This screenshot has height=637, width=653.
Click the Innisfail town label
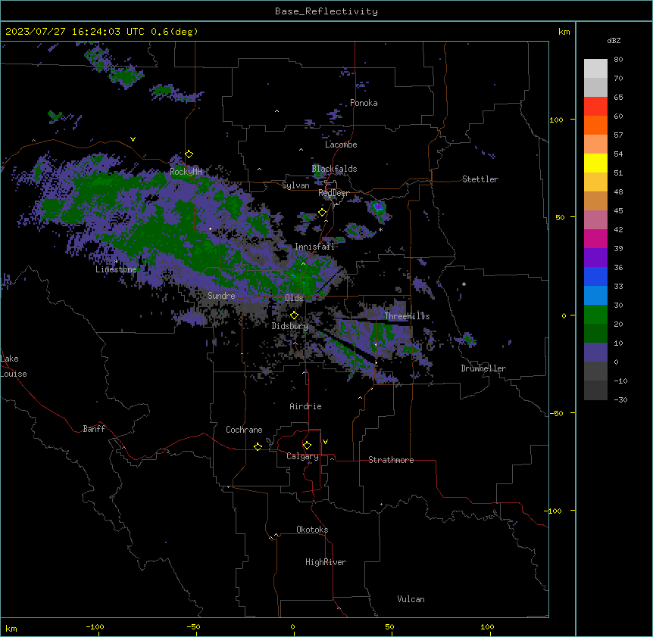pos(315,247)
